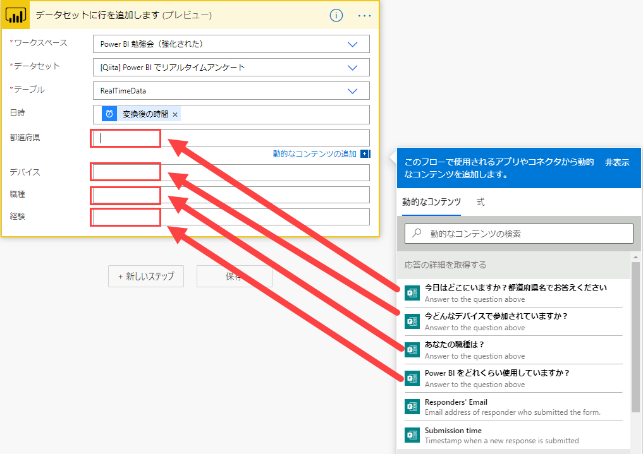The image size is (643, 454).
Task: Expand the ワークスペース dropdown
Action: (353, 44)
